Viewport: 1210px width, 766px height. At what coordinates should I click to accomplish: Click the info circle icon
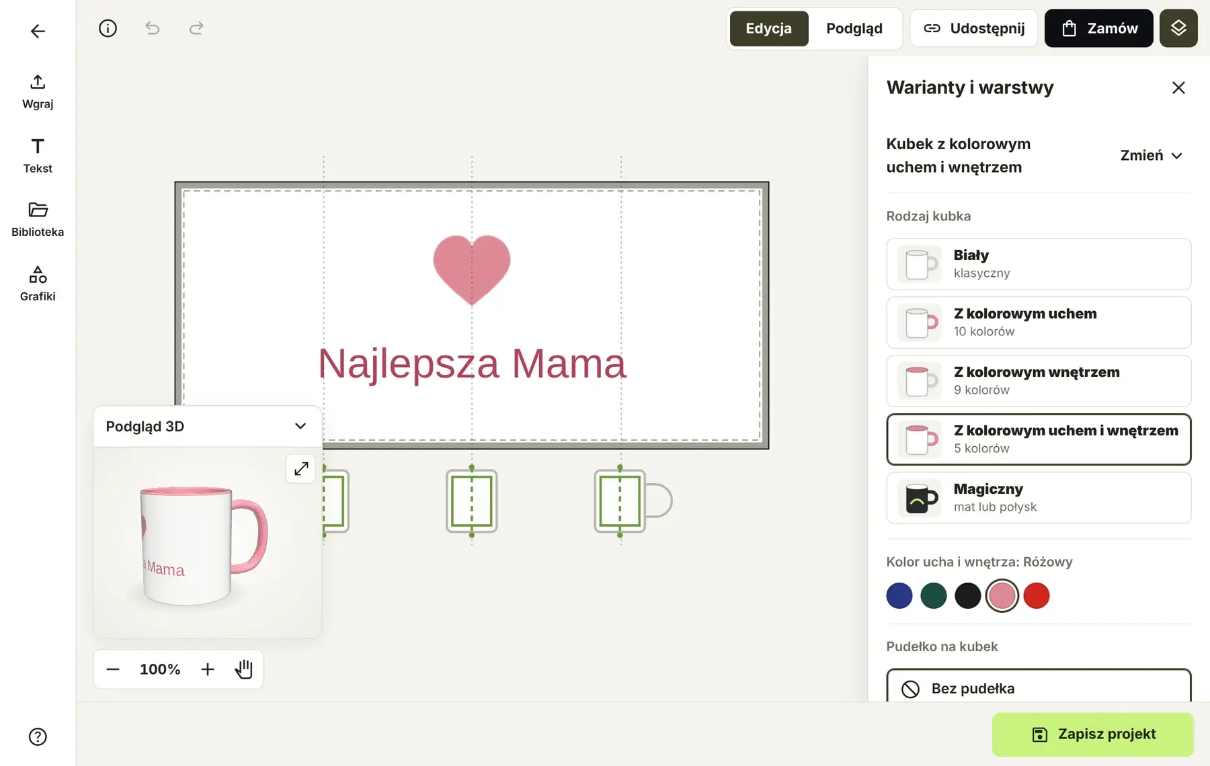click(x=108, y=28)
